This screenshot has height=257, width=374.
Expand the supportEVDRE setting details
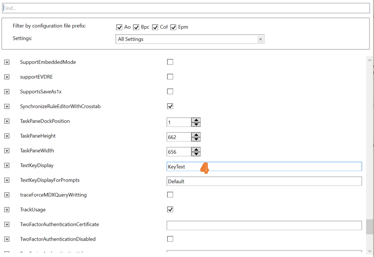[x=7, y=77]
